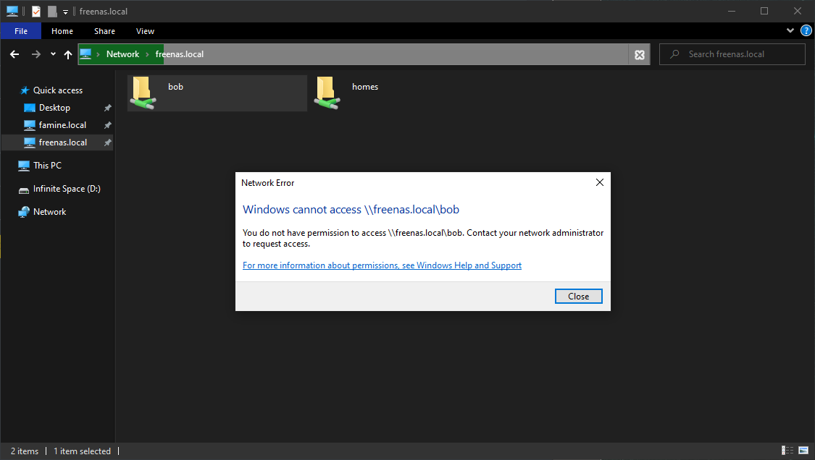The width and height of the screenshot is (815, 460).
Task: Open Desktop in the navigation pane
Action: click(54, 108)
